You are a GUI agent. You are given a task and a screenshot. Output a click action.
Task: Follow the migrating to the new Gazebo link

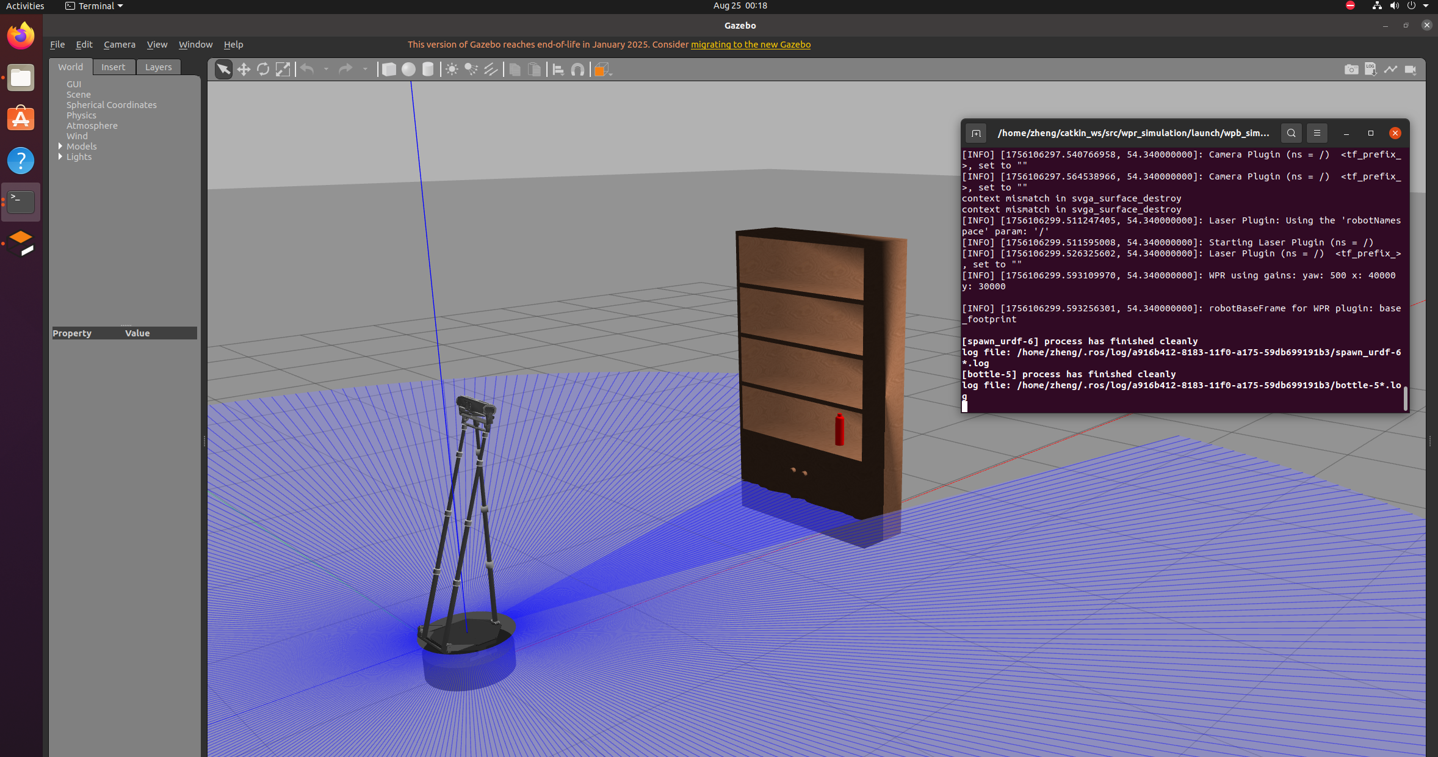point(750,44)
